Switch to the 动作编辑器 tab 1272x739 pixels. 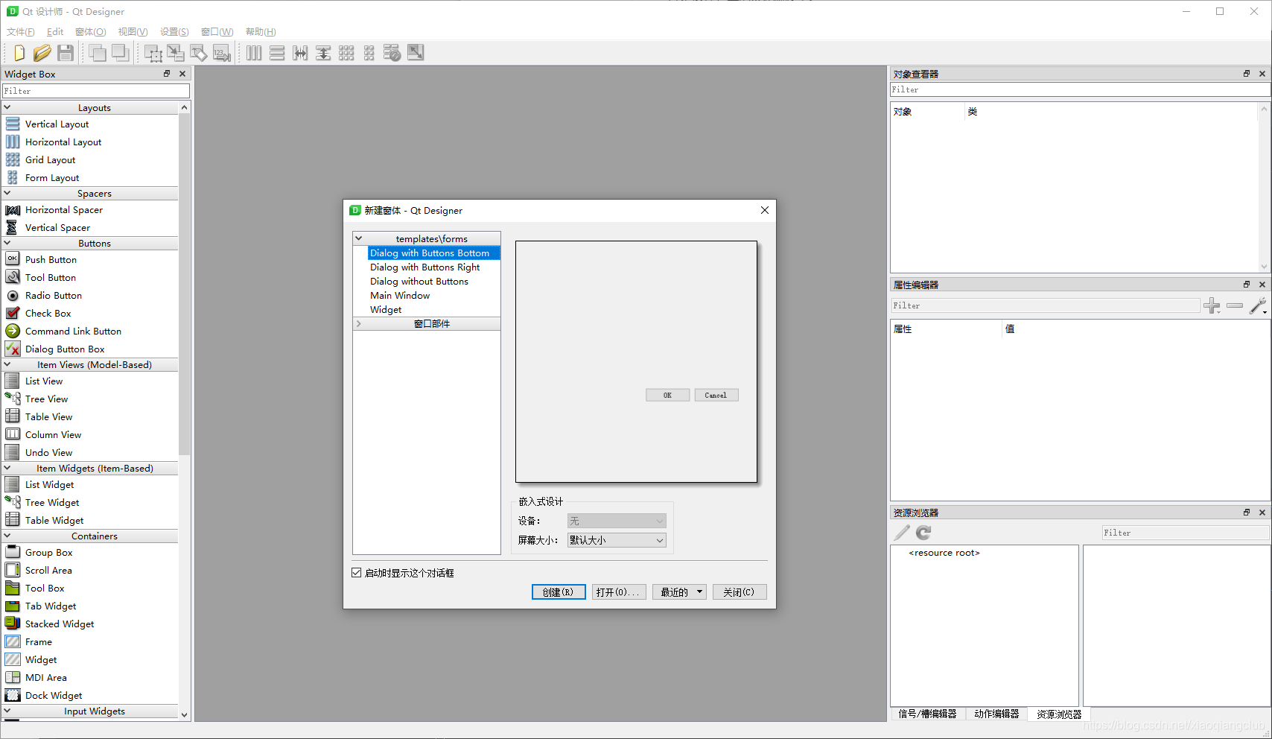996,713
